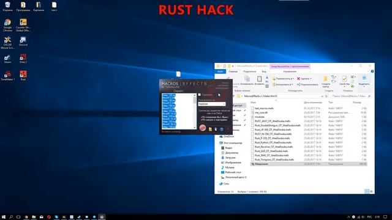Screen dimensions: 392x220
Task: Open Google Chrome desktop shortcut
Action: point(7,25)
